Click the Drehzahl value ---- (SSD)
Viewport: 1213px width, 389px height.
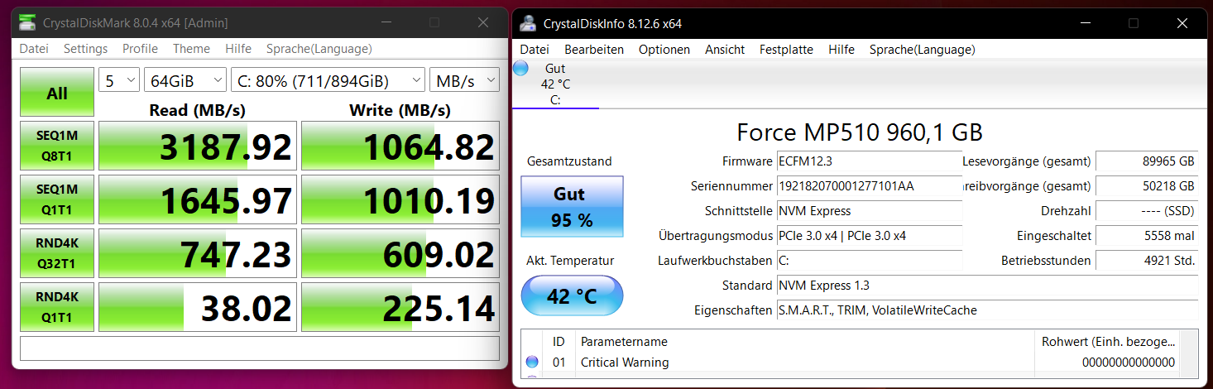click(x=1147, y=211)
